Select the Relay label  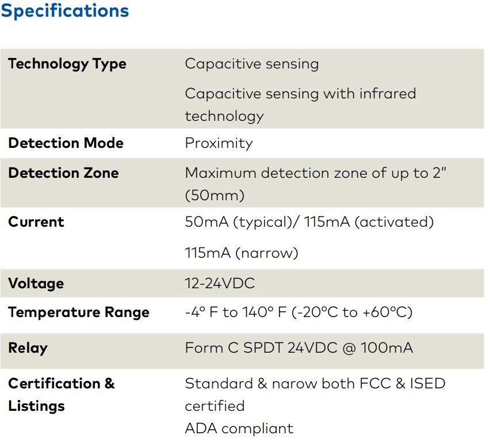(28, 348)
